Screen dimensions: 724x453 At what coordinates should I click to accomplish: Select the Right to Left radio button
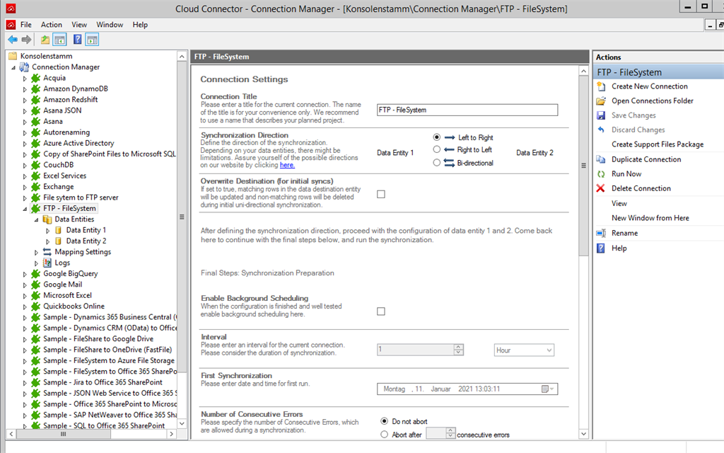[x=437, y=150]
